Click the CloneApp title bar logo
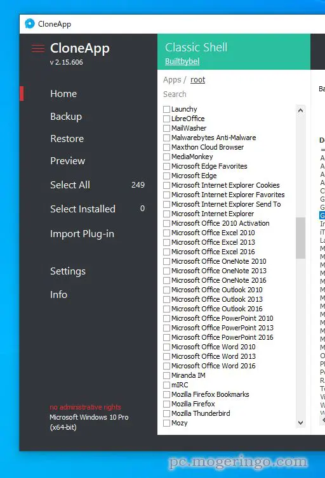 tap(30, 24)
